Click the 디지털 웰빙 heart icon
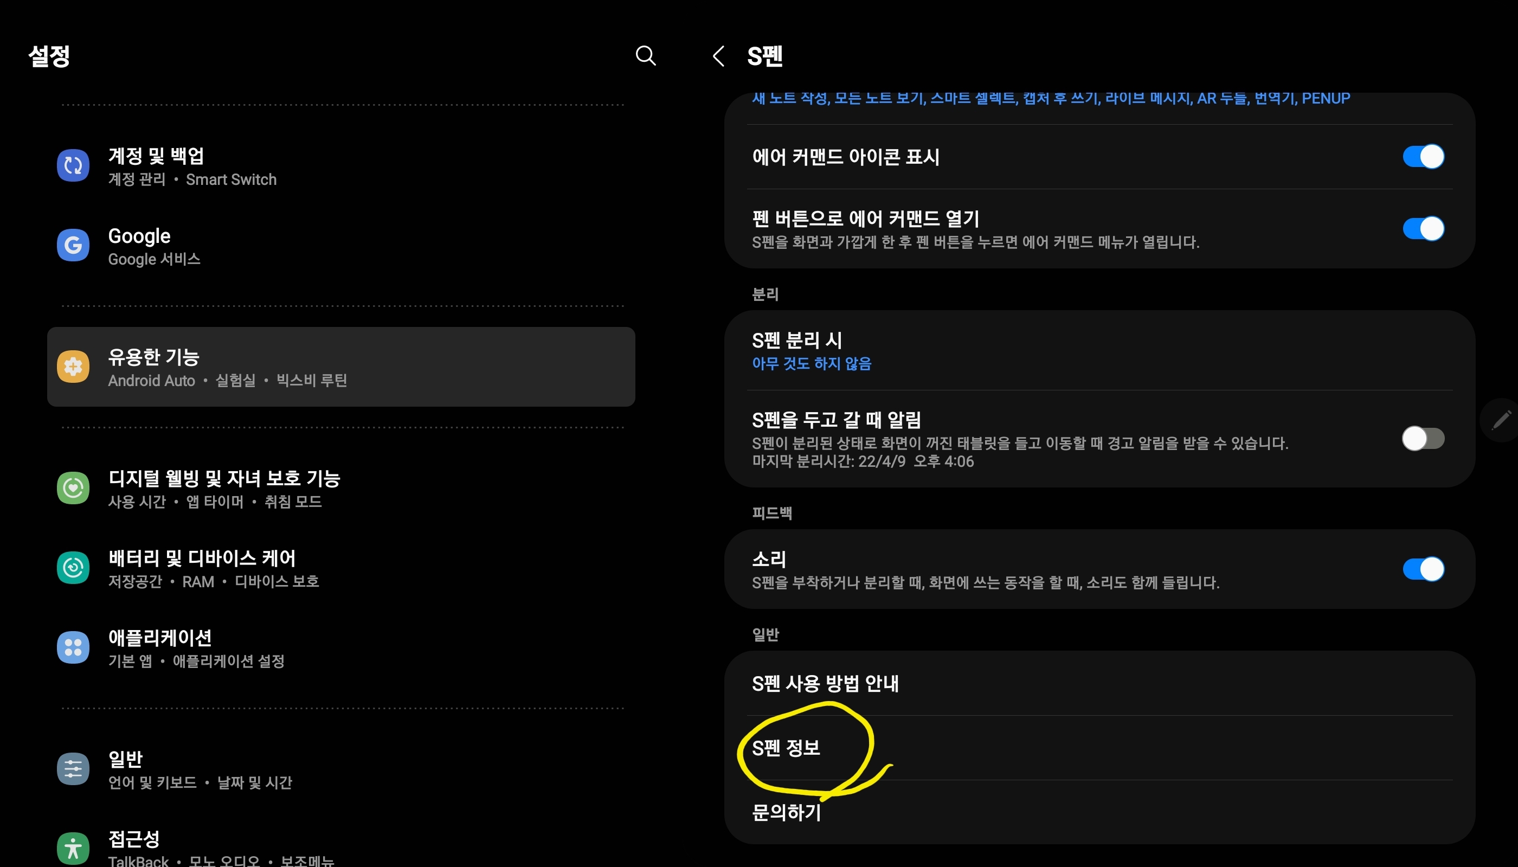This screenshot has height=867, width=1518. (73, 487)
